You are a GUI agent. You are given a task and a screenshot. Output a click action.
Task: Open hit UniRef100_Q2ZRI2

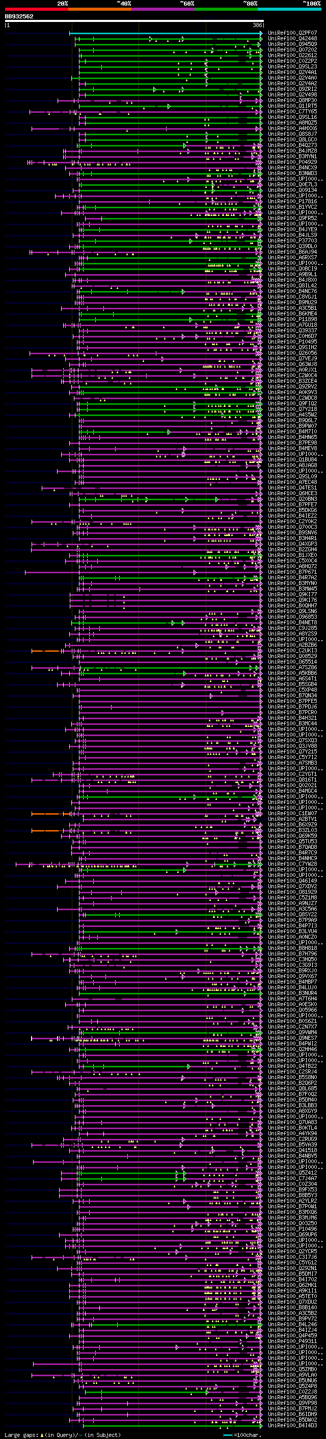(292, 89)
